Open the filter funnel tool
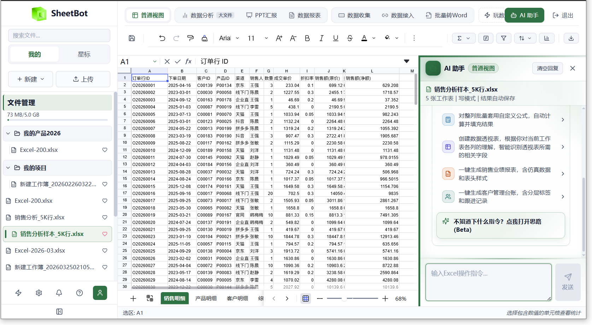592x325 pixels. (x=504, y=38)
